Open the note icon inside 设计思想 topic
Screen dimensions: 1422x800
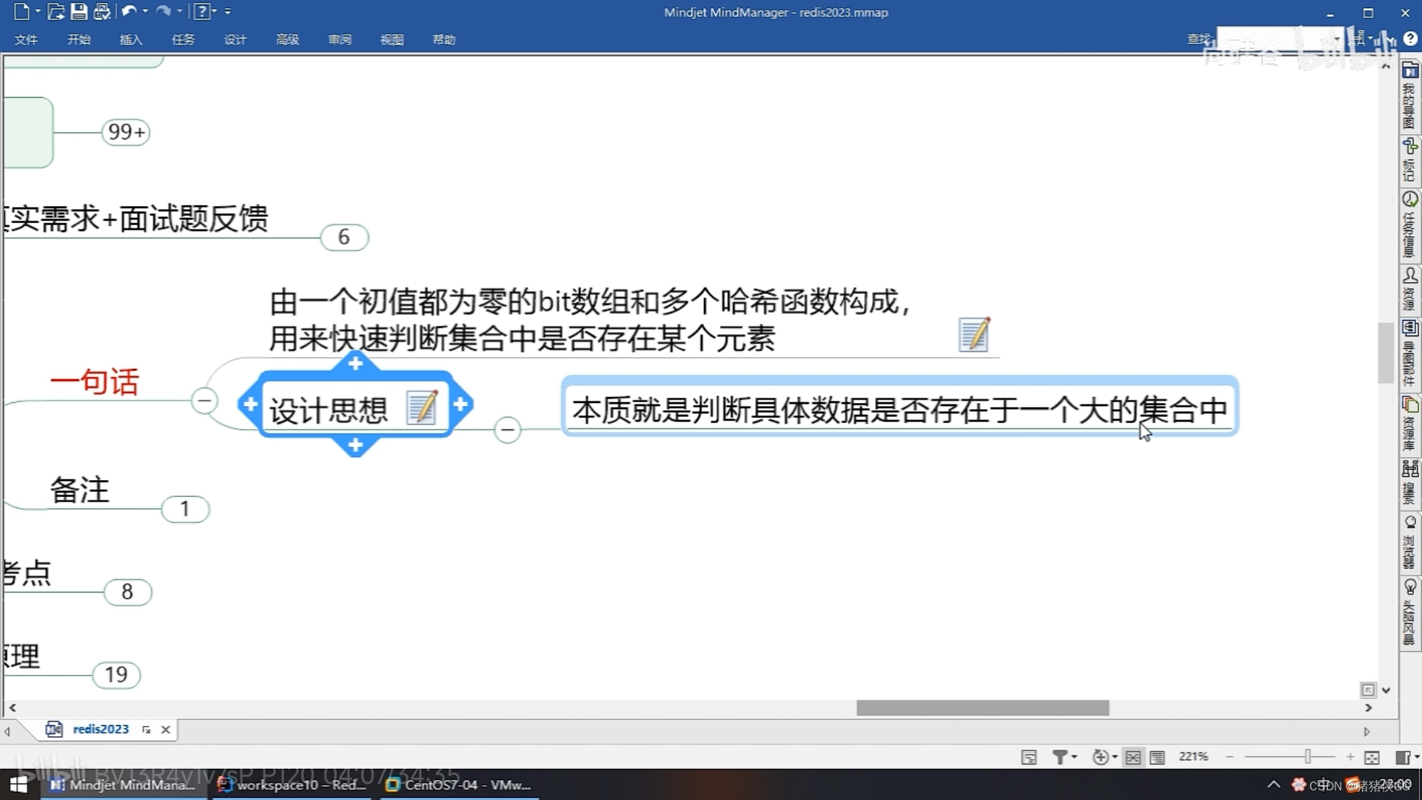tap(422, 407)
